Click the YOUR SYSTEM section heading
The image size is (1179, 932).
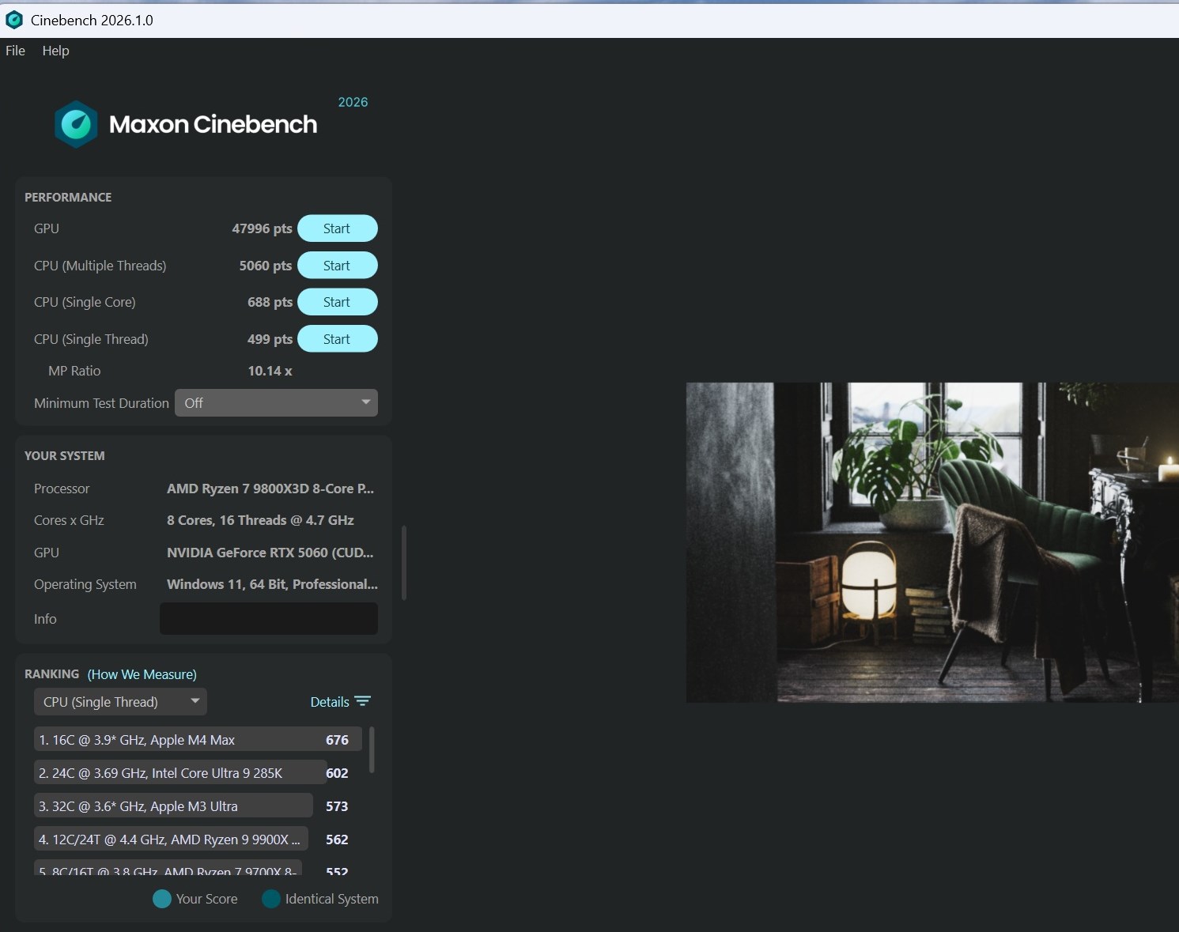tap(65, 456)
